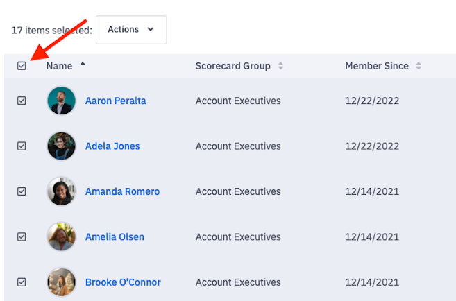Open Amanda Romero's name link
The image size is (456, 301).
tap(122, 191)
